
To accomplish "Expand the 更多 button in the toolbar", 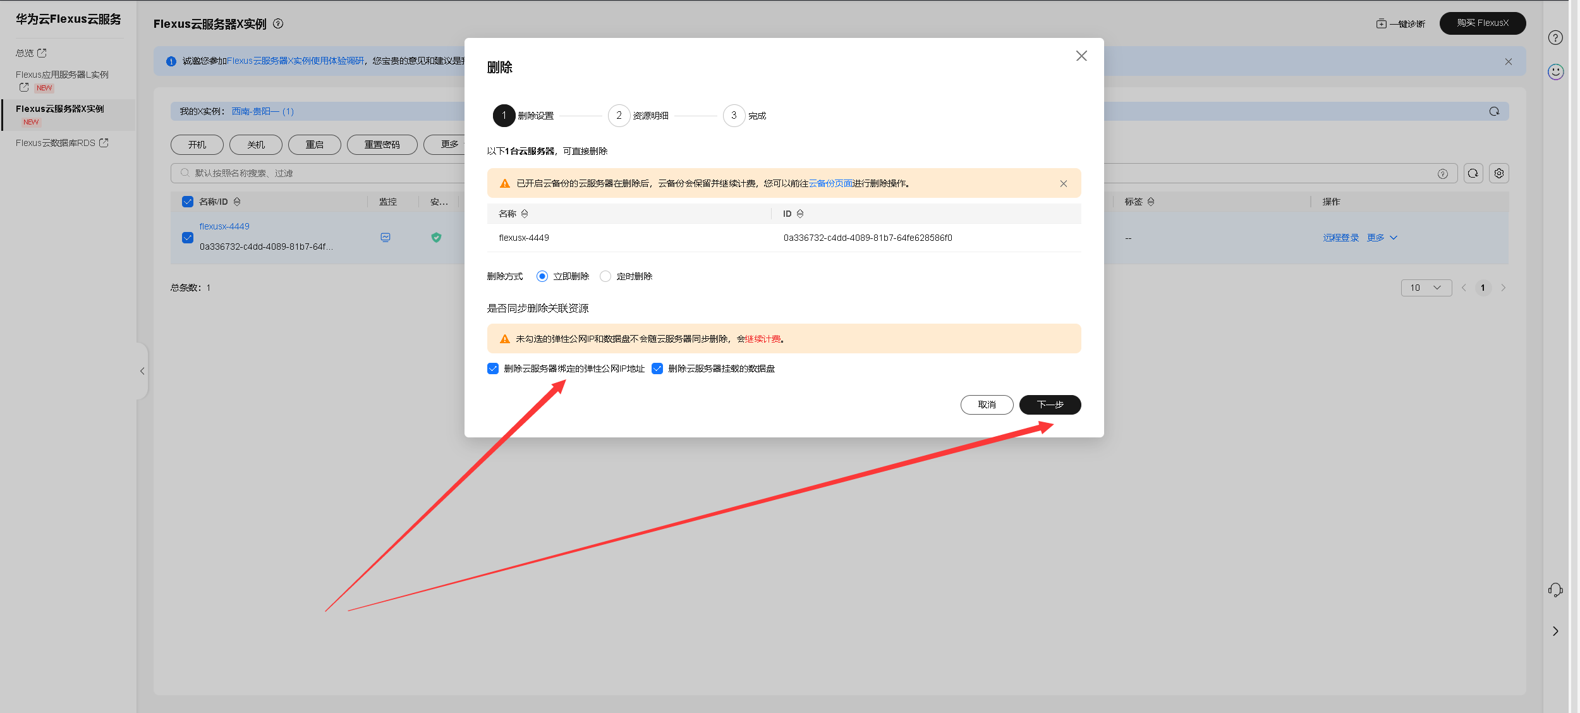I will click(x=446, y=144).
